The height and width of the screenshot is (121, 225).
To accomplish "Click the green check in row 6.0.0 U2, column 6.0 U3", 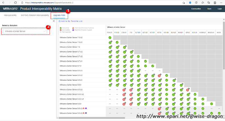I will click(x=195, y=94).
